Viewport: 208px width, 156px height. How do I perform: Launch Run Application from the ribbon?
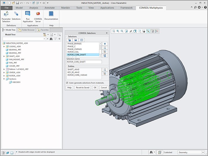[x=28, y=17]
